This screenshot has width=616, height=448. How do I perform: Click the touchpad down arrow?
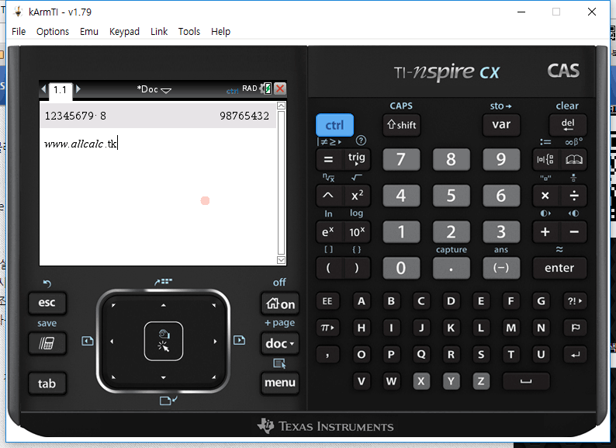[164, 377]
